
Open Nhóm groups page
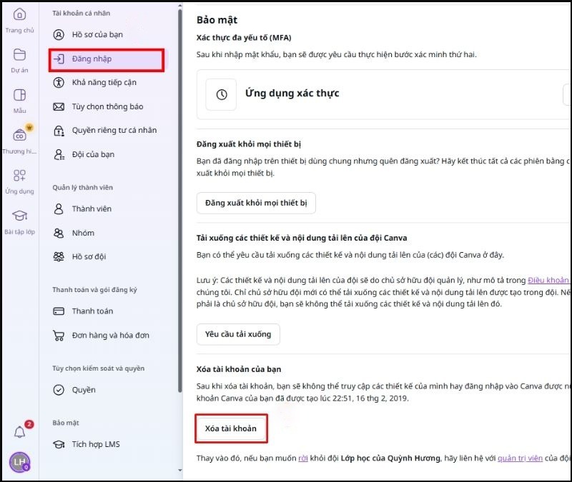click(83, 233)
